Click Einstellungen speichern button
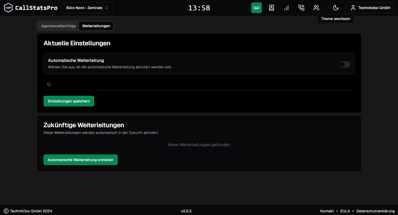Image resolution: width=398 pixels, height=215 pixels. coord(69,101)
